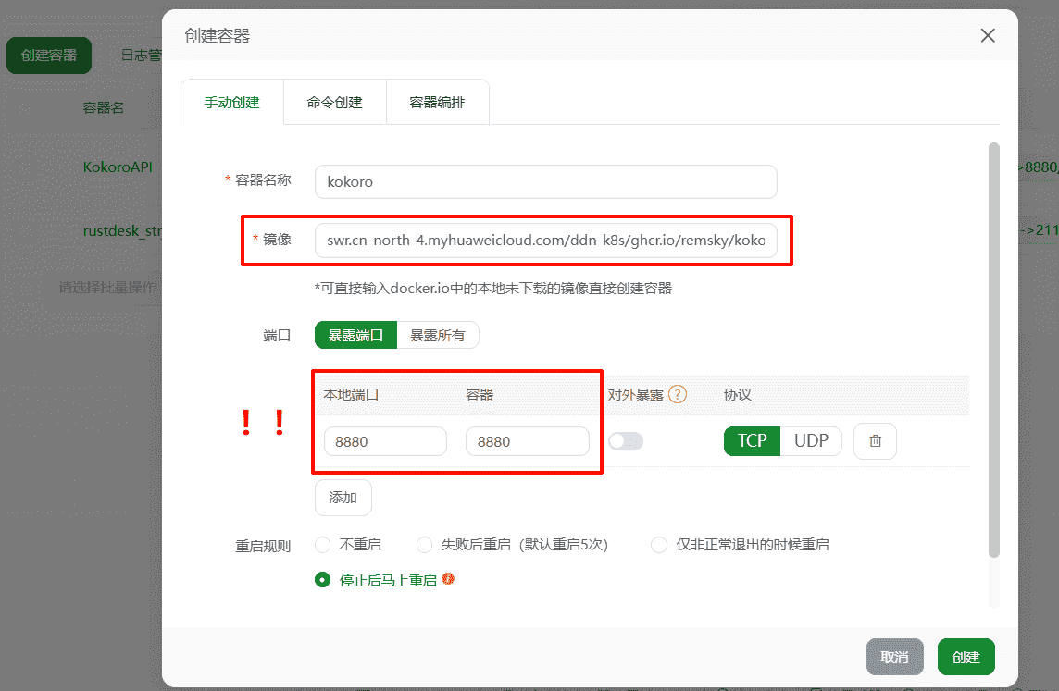Screen dimensions: 1059x691
Task: Select 停止后马上重启 radio button
Action: (322, 580)
